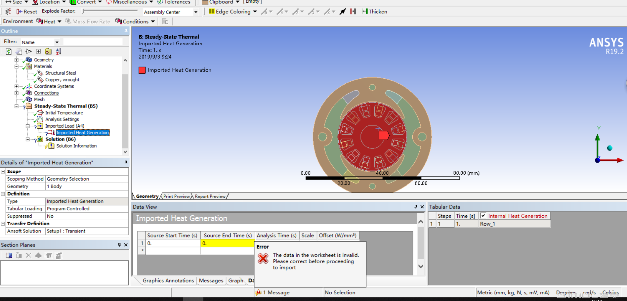Image resolution: width=627 pixels, height=301 pixels.
Task: Select Solution (B6) in the tree
Action: click(x=61, y=139)
